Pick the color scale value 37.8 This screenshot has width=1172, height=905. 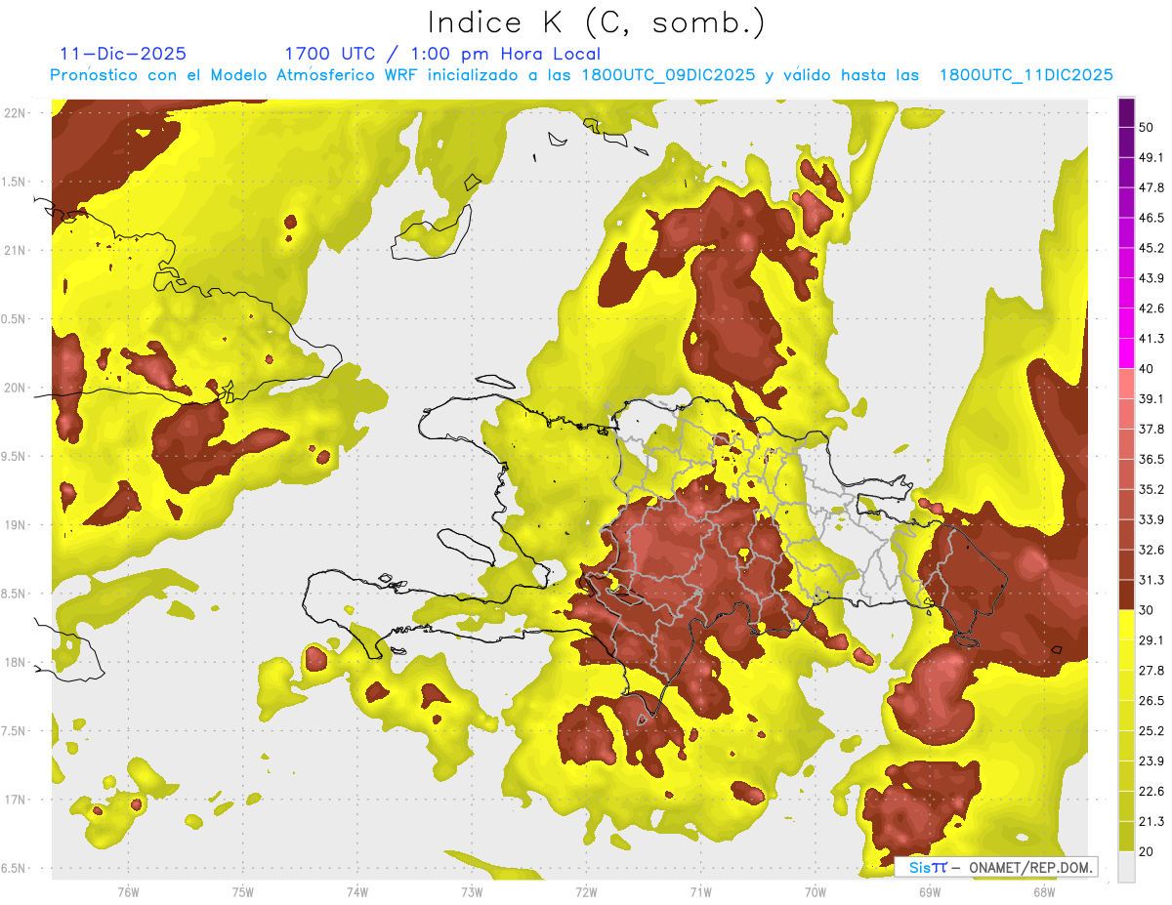point(1151,429)
